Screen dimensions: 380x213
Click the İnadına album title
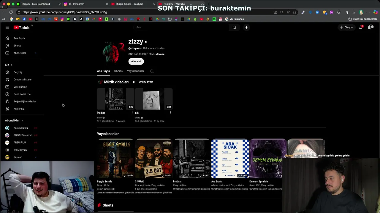click(177, 181)
